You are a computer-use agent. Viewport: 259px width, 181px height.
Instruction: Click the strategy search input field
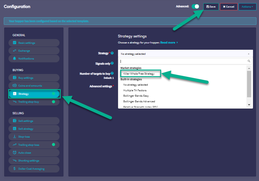[x=183, y=61]
